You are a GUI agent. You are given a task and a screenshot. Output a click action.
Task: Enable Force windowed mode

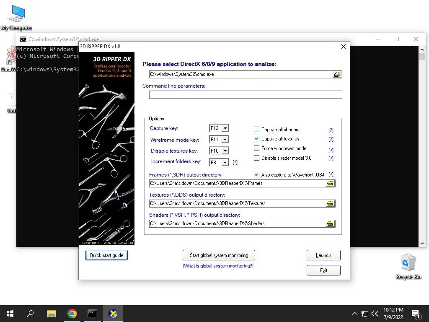pos(256,148)
